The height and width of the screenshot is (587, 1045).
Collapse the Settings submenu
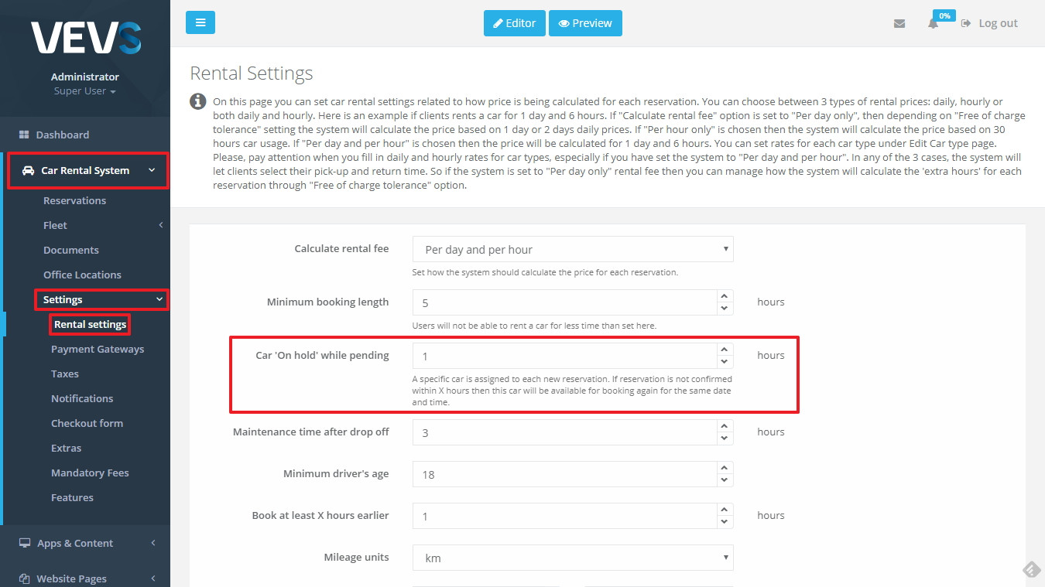click(x=101, y=299)
